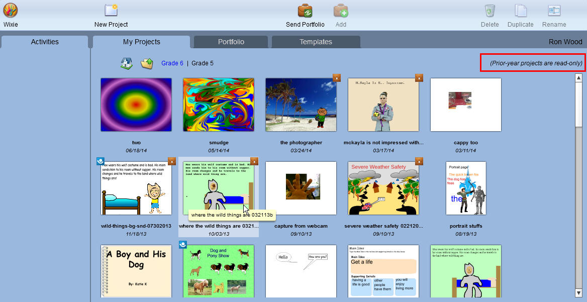
Task: Select the portrait stuffs thumbnail
Action: point(466,188)
